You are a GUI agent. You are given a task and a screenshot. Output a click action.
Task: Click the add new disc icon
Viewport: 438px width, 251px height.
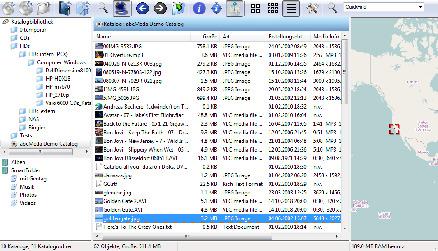click(x=9, y=8)
